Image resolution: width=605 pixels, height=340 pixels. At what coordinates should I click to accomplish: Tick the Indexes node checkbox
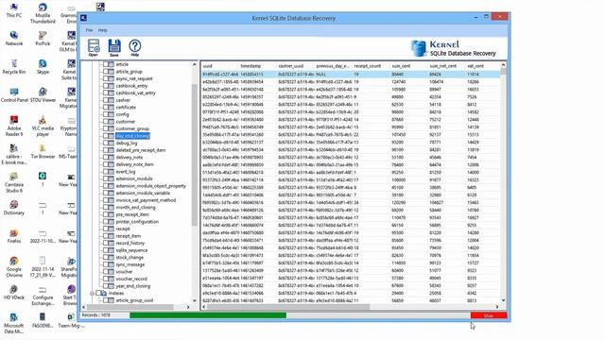[98, 293]
